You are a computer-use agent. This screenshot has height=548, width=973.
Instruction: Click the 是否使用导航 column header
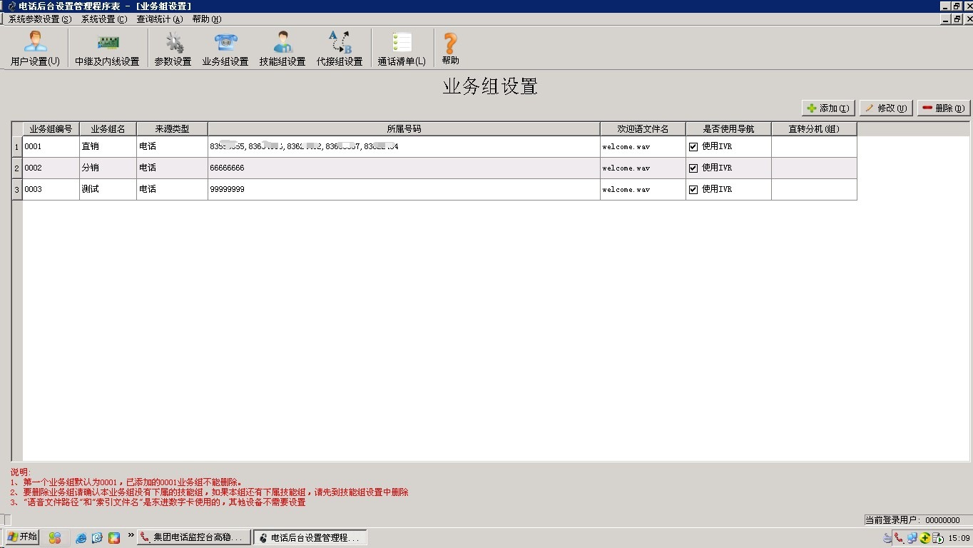tap(728, 129)
